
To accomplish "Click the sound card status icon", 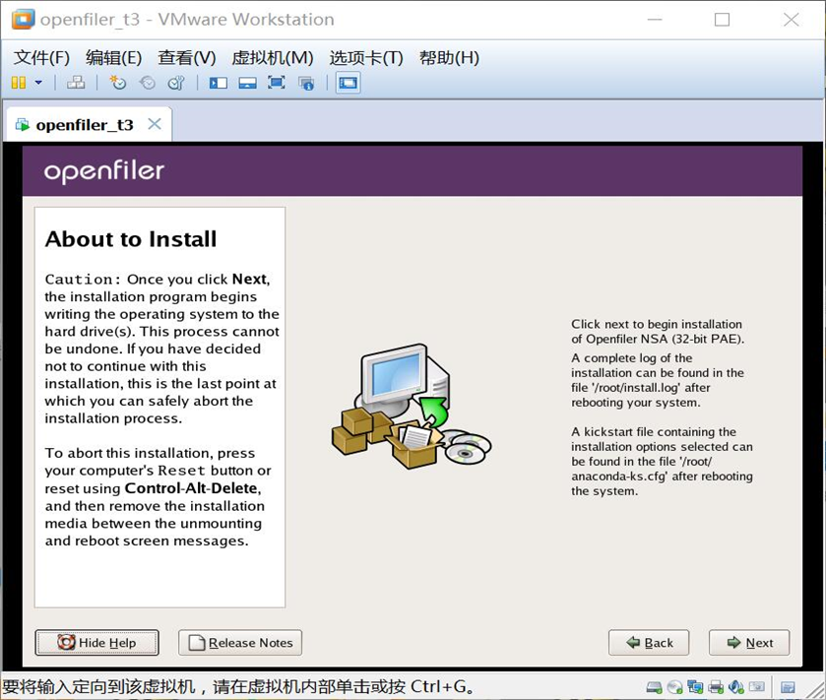I will point(736,687).
